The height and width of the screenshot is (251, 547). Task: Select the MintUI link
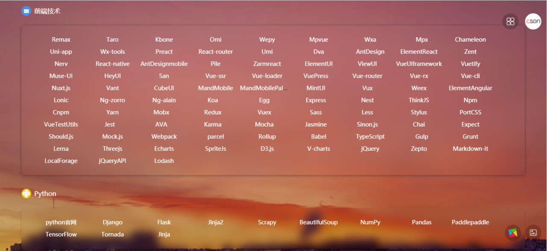(x=316, y=88)
